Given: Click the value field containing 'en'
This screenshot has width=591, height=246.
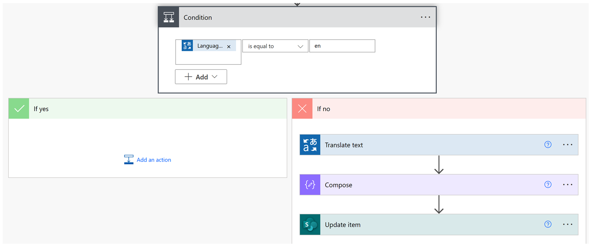Looking at the screenshot, I should [x=342, y=46].
